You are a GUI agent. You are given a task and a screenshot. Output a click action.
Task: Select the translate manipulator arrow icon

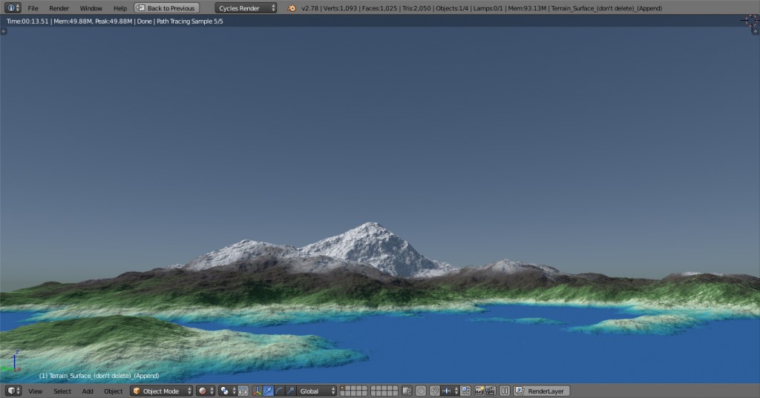click(268, 391)
